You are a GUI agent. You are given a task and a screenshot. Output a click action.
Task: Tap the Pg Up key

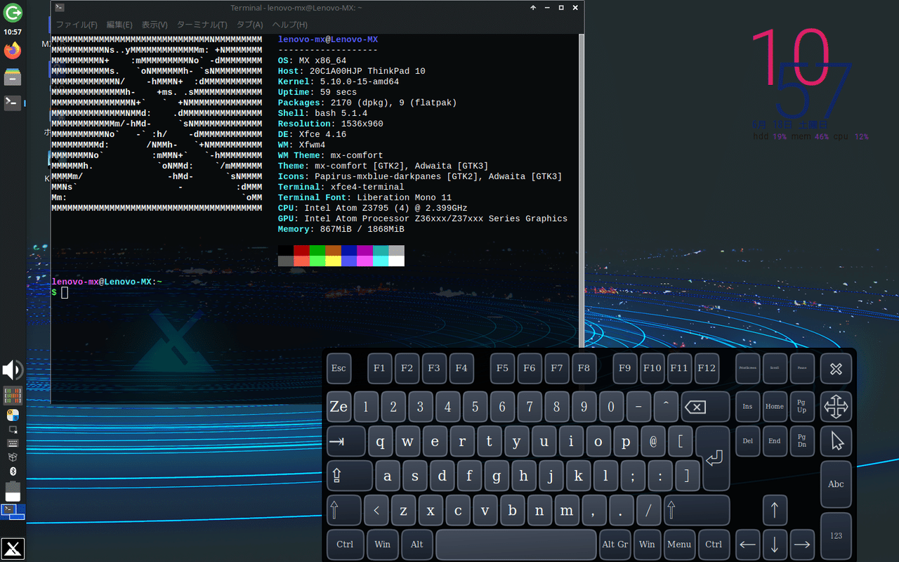[x=802, y=406]
